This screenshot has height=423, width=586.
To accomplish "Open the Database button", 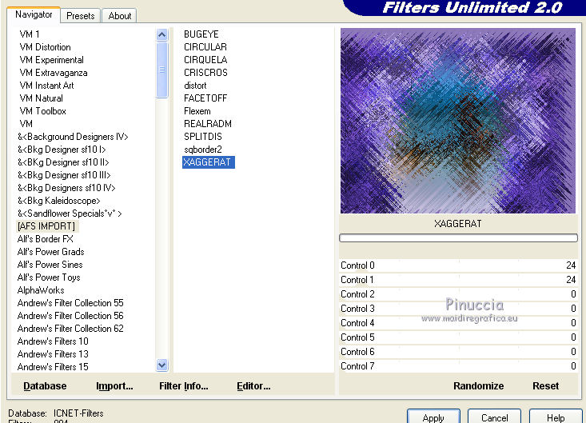I will [45, 386].
